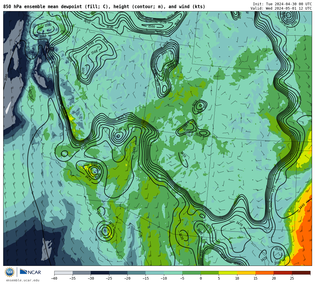
Task: Click the -25 colorbar tick label
Action: (x=109, y=278)
